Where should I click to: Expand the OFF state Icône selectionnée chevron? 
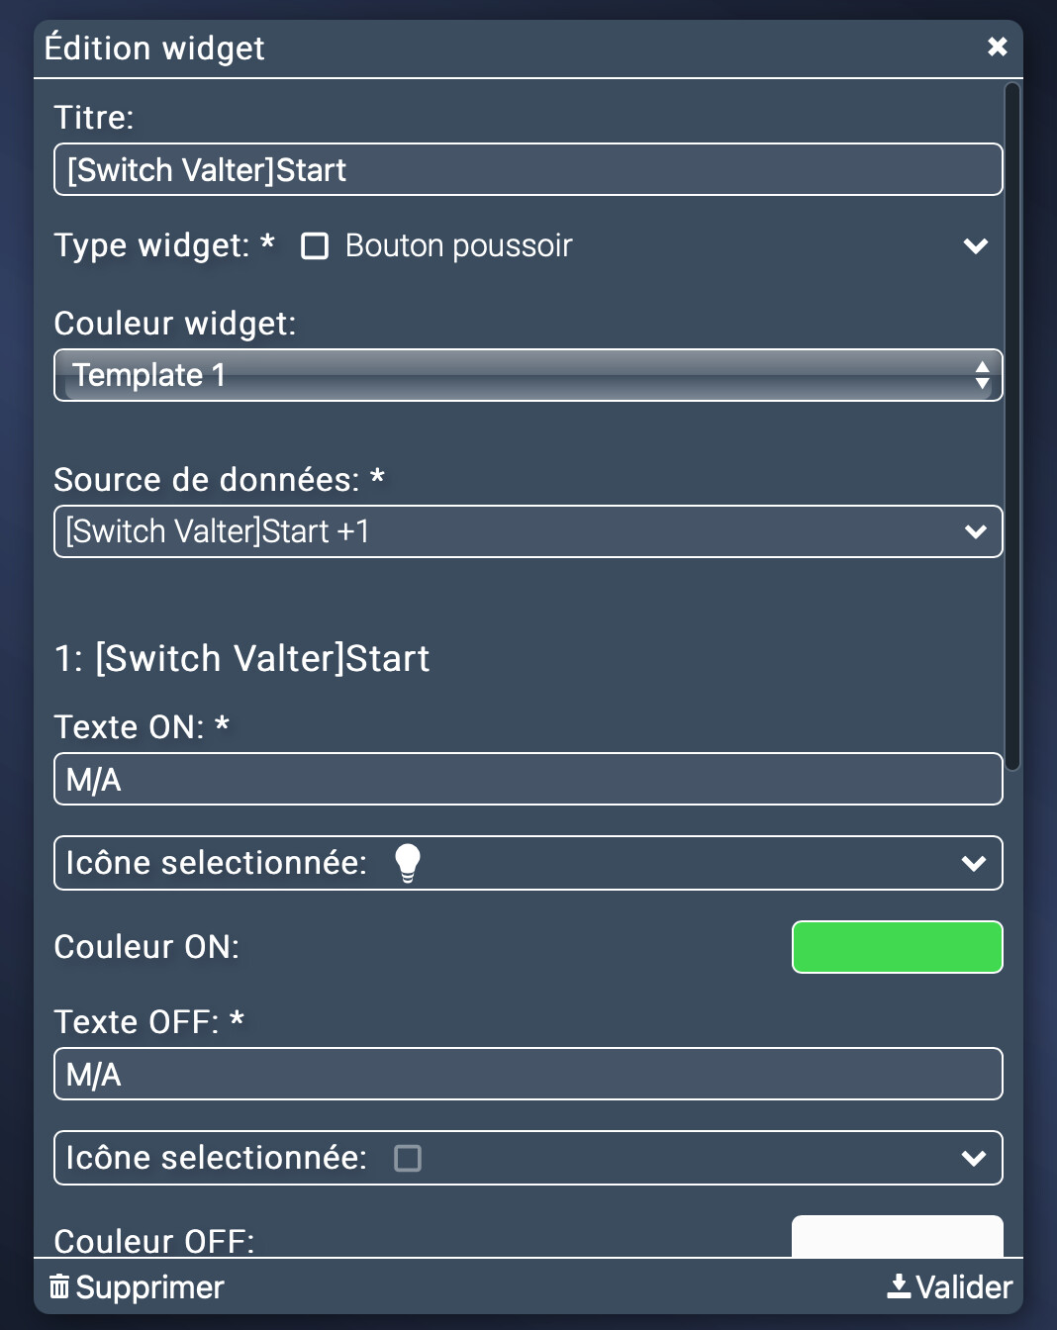tap(973, 1158)
